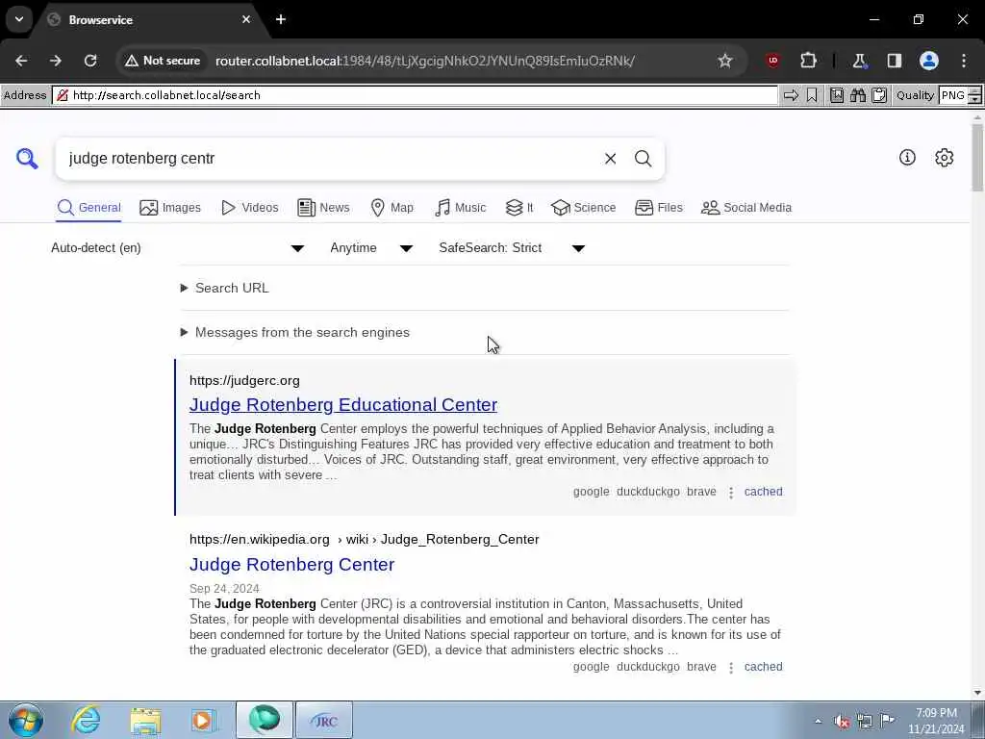Click the Not secure site badge
985x739 pixels.
(x=162, y=61)
